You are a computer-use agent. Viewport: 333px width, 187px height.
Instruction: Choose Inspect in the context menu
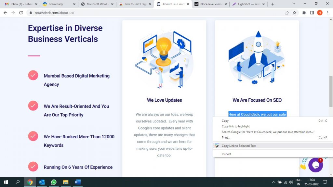click(273, 154)
